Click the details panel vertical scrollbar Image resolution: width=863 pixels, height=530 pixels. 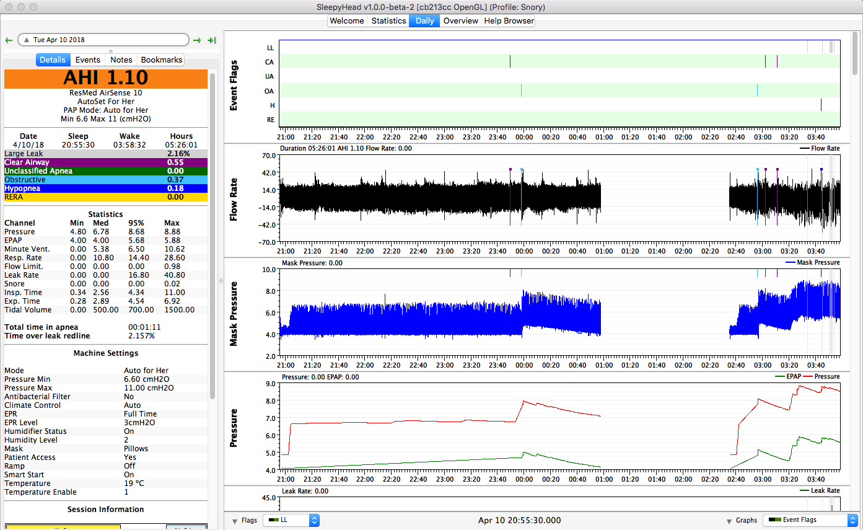(213, 236)
